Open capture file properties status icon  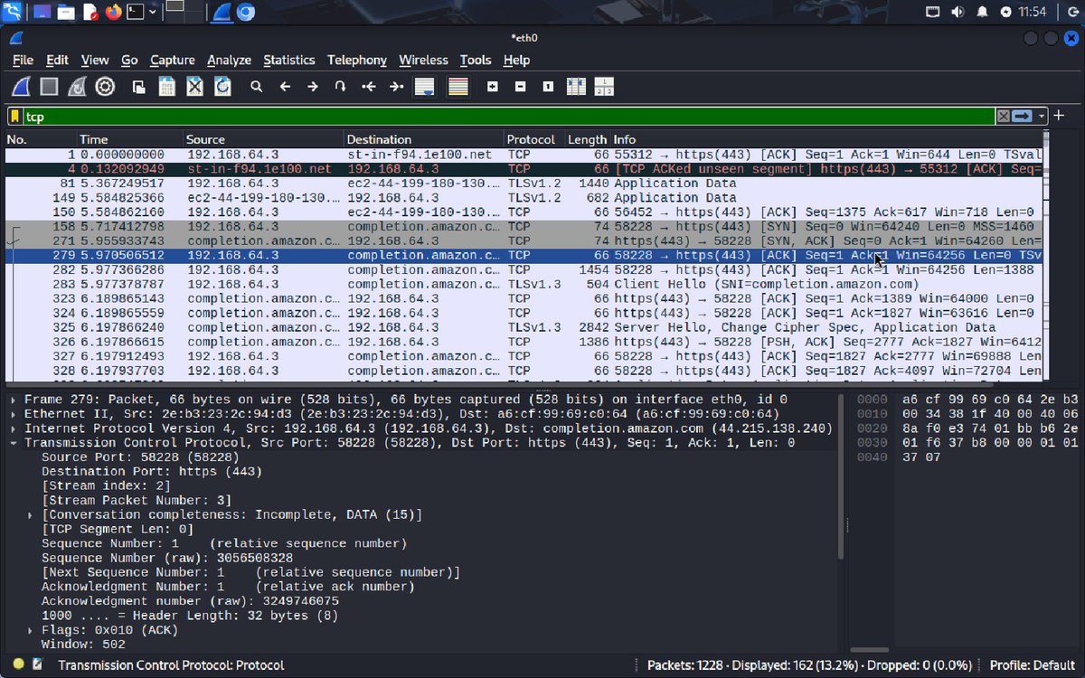point(37,664)
